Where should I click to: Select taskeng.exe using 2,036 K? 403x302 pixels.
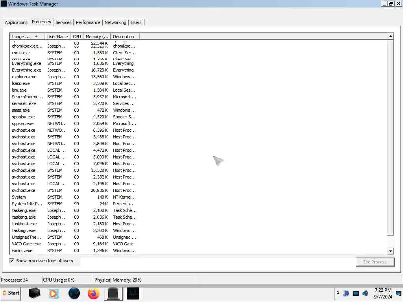click(x=74, y=217)
